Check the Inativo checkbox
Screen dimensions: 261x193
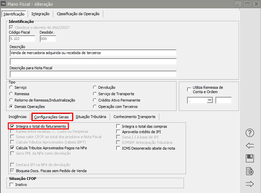coord(12,185)
